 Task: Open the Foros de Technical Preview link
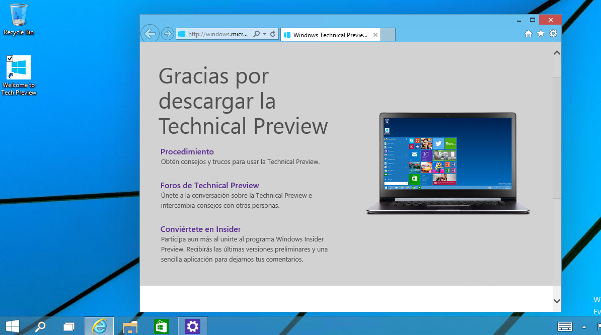[210, 185]
